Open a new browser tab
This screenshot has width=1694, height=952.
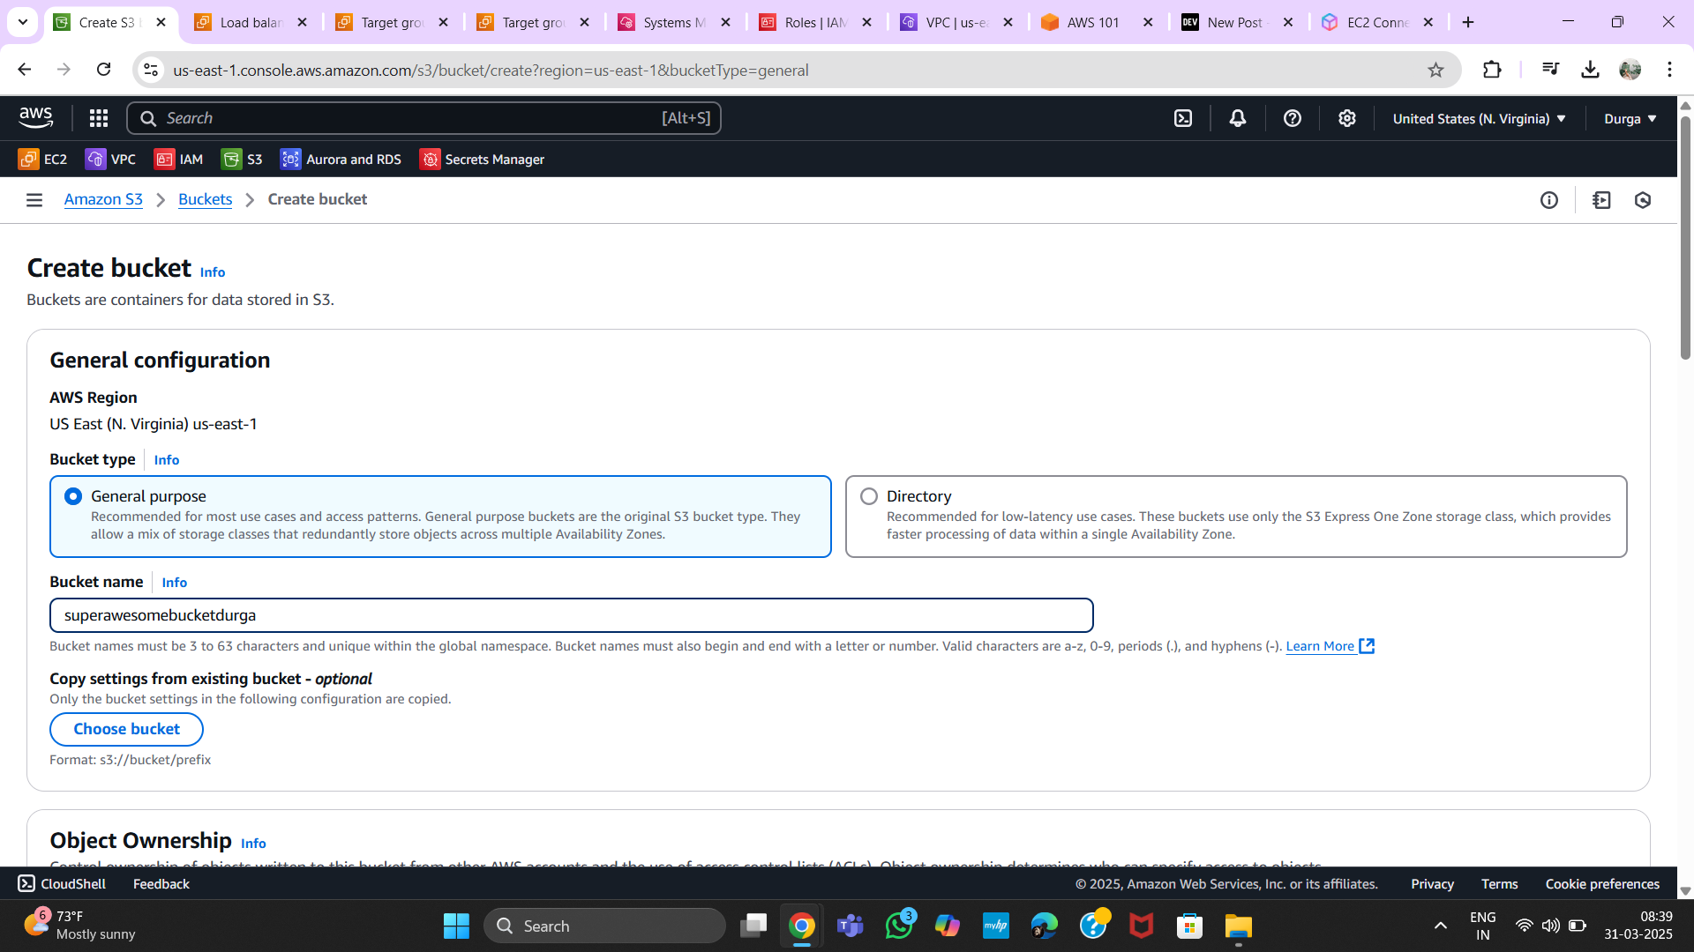[x=1468, y=22]
